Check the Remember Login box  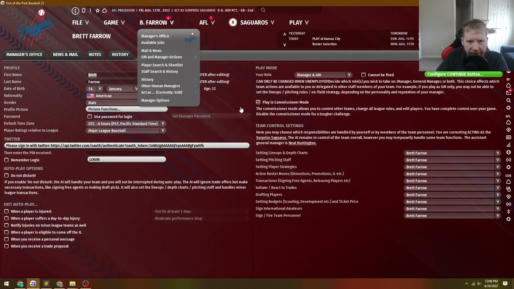(x=6, y=160)
